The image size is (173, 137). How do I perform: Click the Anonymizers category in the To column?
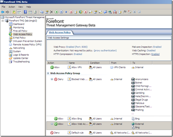[142, 79]
